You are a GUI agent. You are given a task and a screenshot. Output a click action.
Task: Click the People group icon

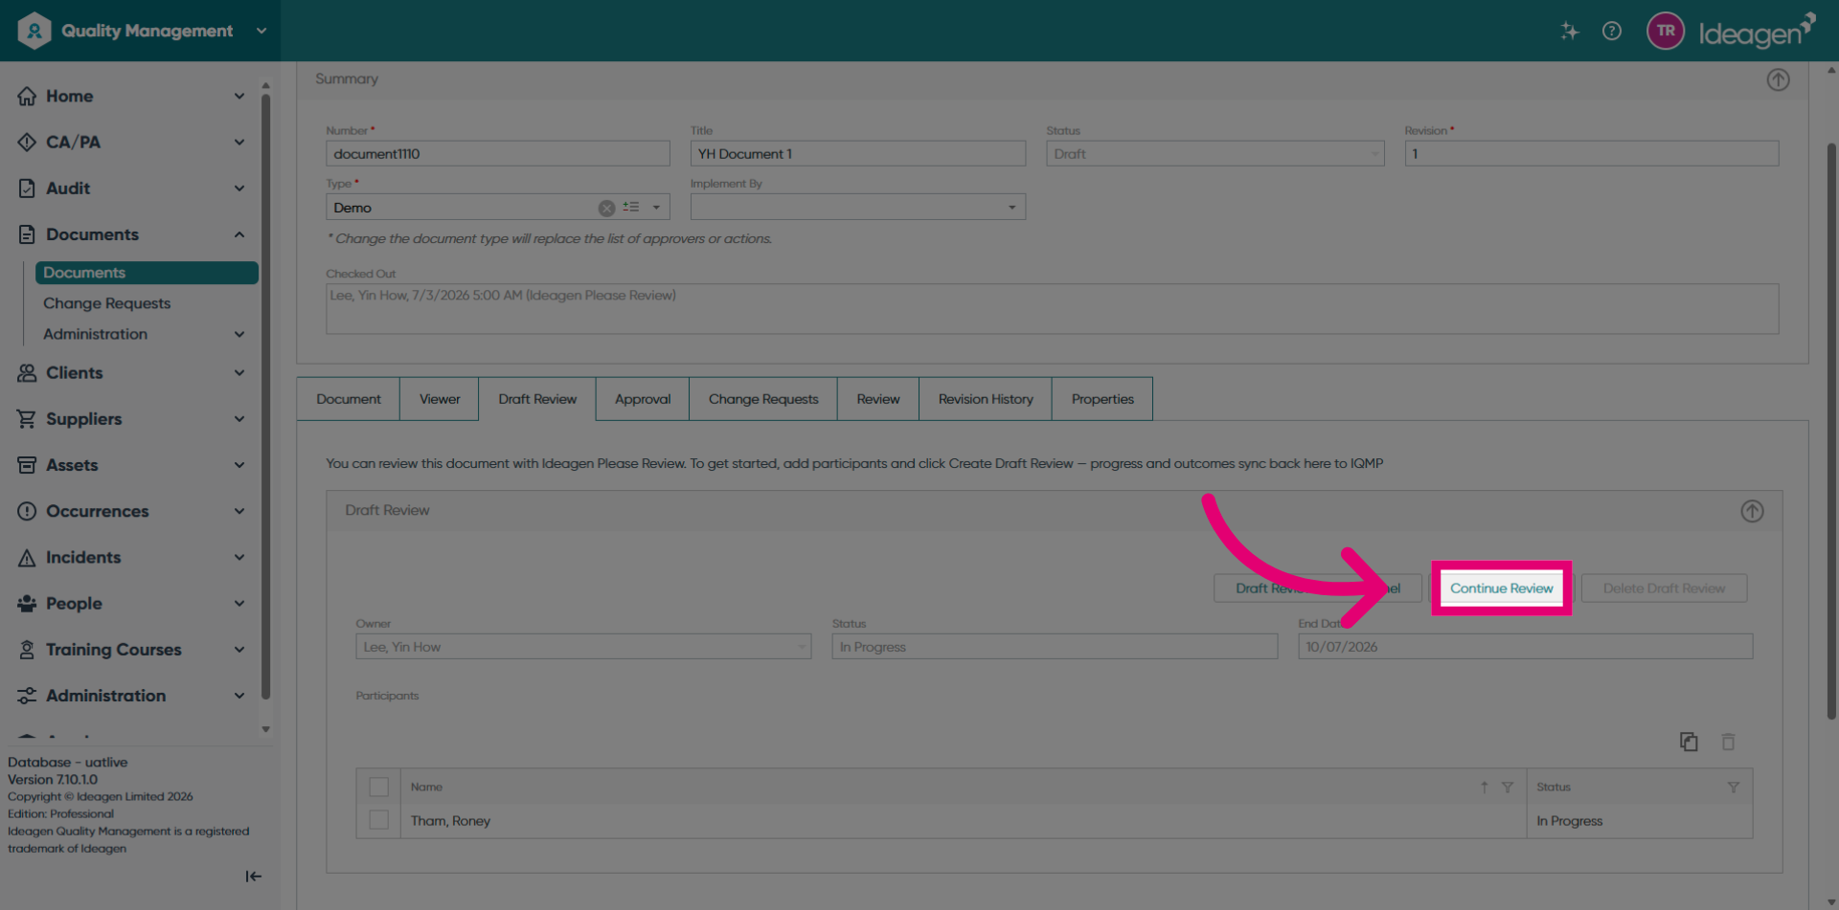point(27,604)
